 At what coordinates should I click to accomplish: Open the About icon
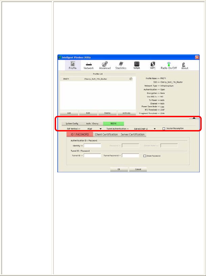pyautogui.click(x=185, y=66)
